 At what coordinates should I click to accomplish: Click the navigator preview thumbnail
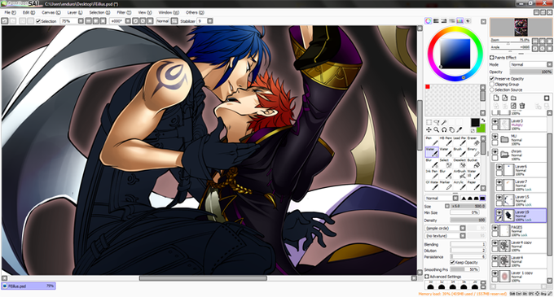[x=521, y=27]
